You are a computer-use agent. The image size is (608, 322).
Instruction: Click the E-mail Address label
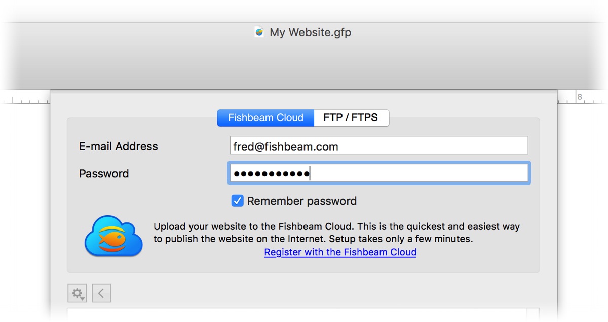point(119,146)
